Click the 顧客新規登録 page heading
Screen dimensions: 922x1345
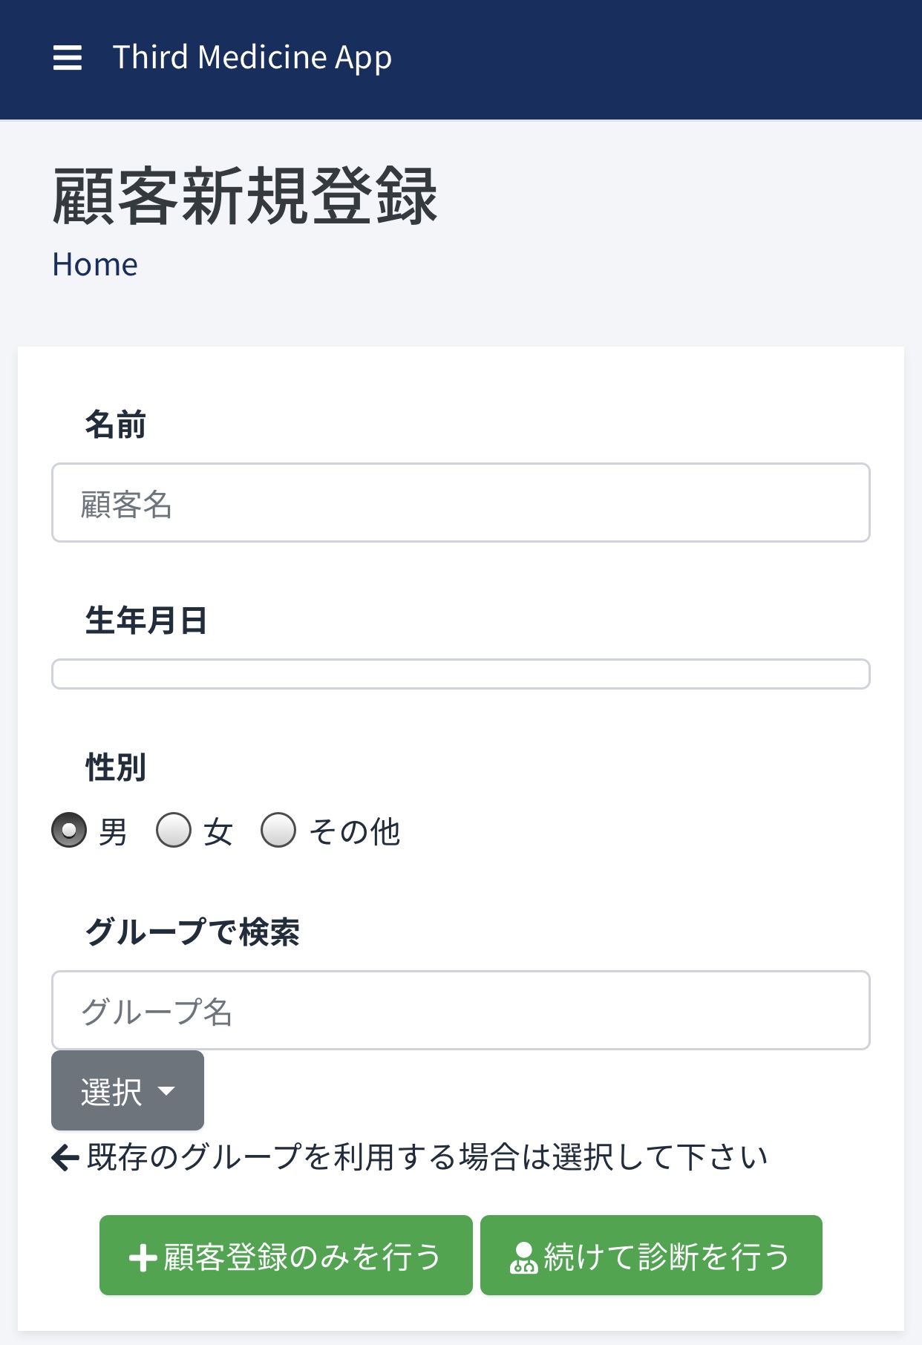(x=245, y=196)
